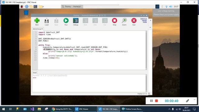Click the 'import time' code line
The width and height of the screenshot is (199, 112).
[x=44, y=35]
